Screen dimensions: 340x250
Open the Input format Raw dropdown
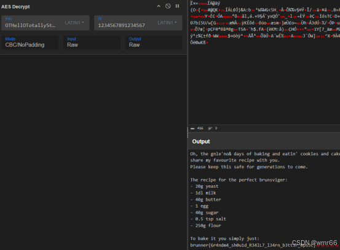click(92, 42)
